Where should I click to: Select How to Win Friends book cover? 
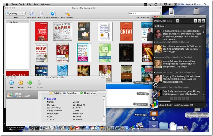click(x=84, y=53)
